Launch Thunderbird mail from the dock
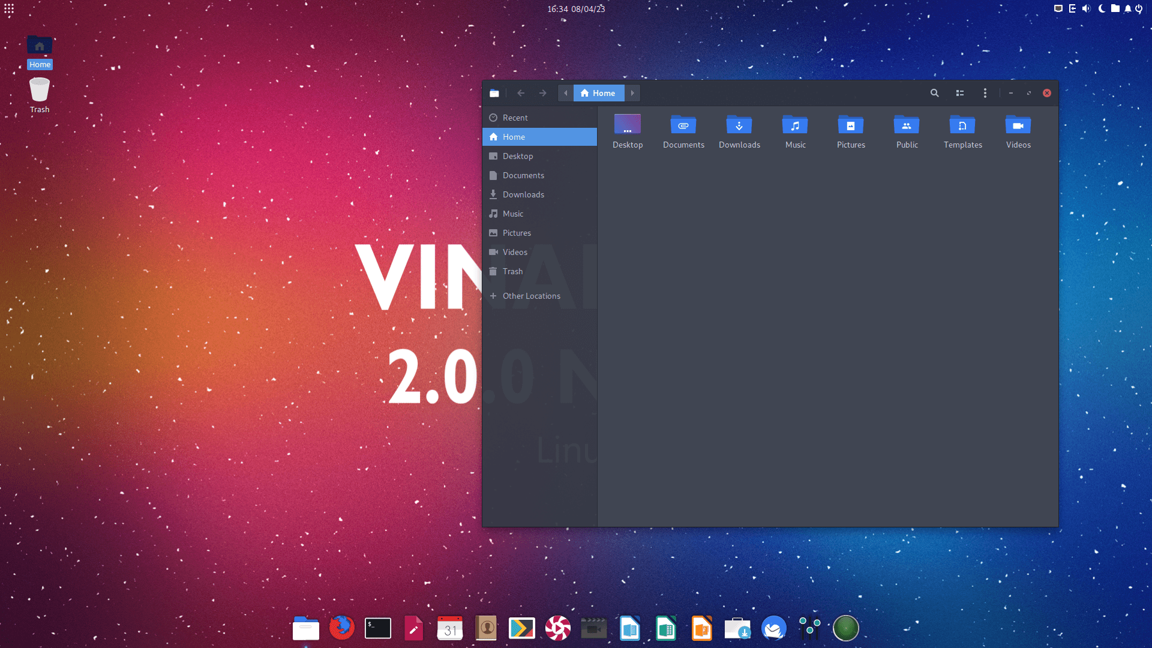This screenshot has width=1152, height=648. coord(774,628)
